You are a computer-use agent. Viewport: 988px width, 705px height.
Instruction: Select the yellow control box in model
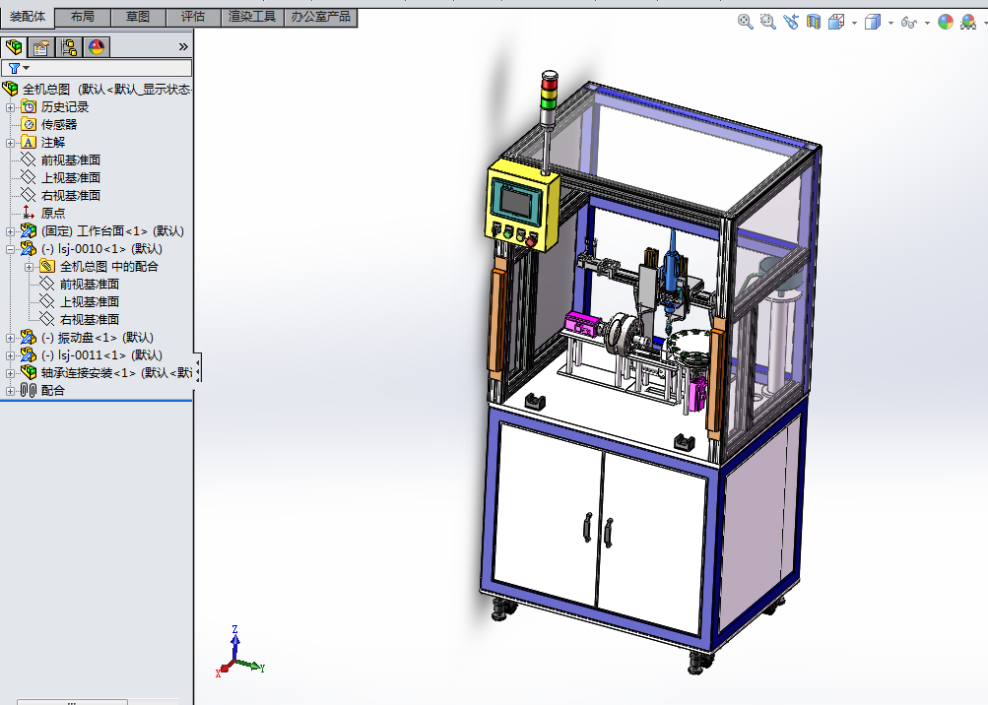(522, 205)
